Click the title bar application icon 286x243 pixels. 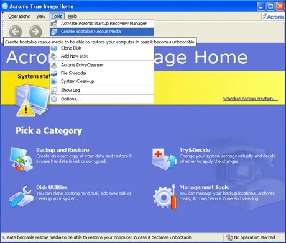point(5,6)
